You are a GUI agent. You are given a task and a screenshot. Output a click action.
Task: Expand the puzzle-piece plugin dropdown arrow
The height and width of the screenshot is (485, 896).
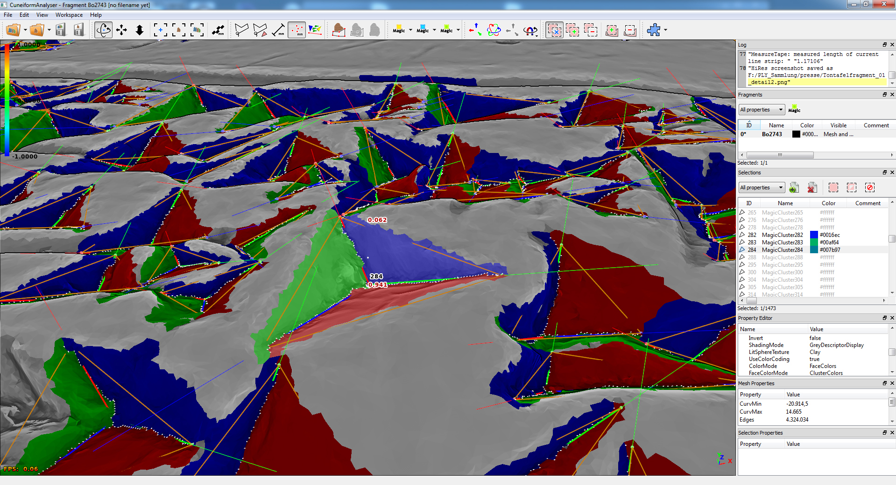point(665,30)
